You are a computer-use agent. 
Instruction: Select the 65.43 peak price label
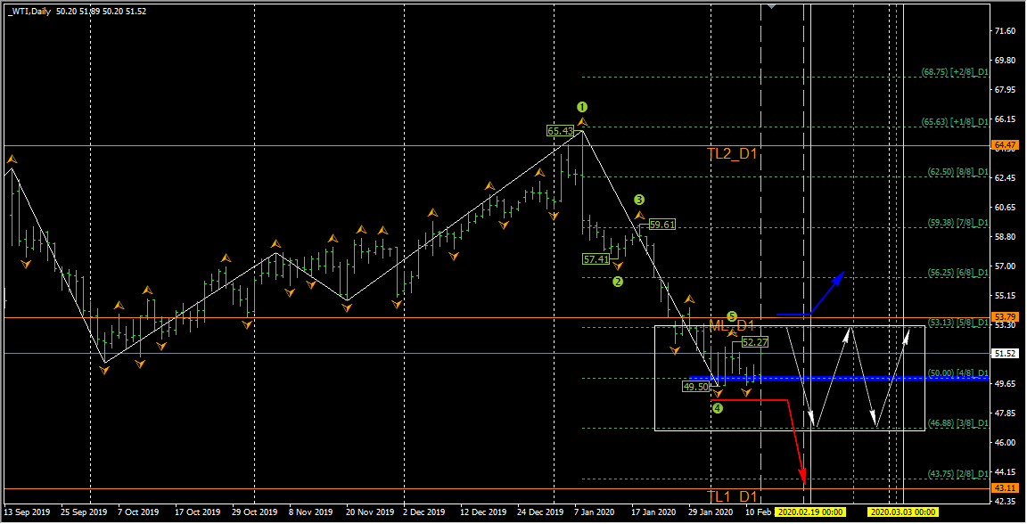(x=560, y=131)
